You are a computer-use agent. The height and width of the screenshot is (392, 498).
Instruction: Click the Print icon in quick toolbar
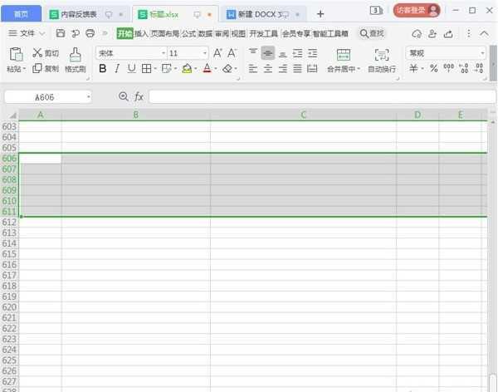(90, 33)
